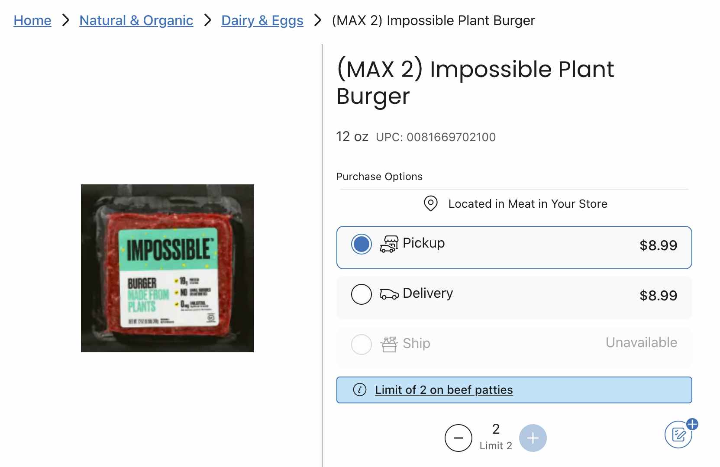Image resolution: width=720 pixels, height=467 pixels.
Task: Open the Limit of 2 on beef patties link
Action: click(444, 390)
